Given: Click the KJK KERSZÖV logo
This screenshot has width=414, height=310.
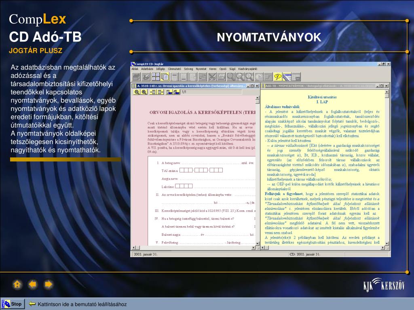Looking at the screenshot, I should tap(384, 285).
